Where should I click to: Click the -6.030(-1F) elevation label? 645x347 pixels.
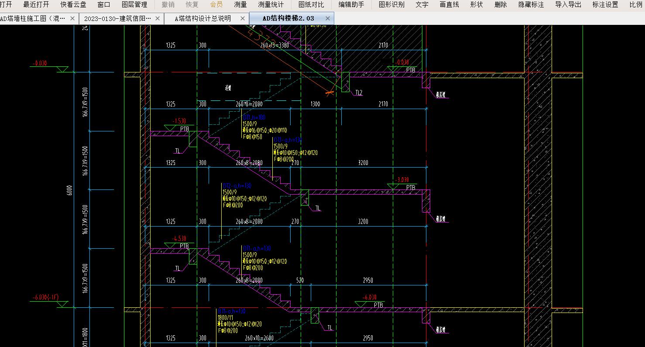pyautogui.click(x=46, y=297)
